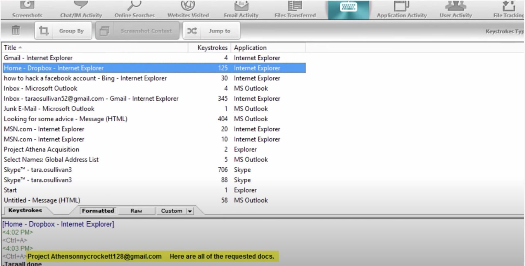
Task: Open Files Transferred document icon
Action: (x=295, y=5)
